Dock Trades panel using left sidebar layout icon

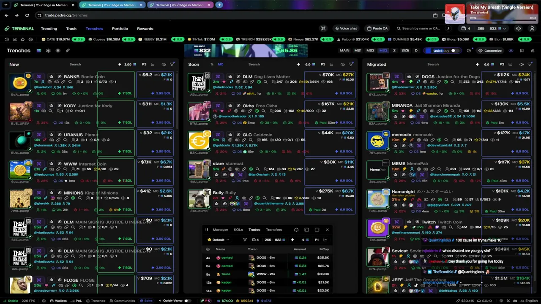[x=306, y=230]
